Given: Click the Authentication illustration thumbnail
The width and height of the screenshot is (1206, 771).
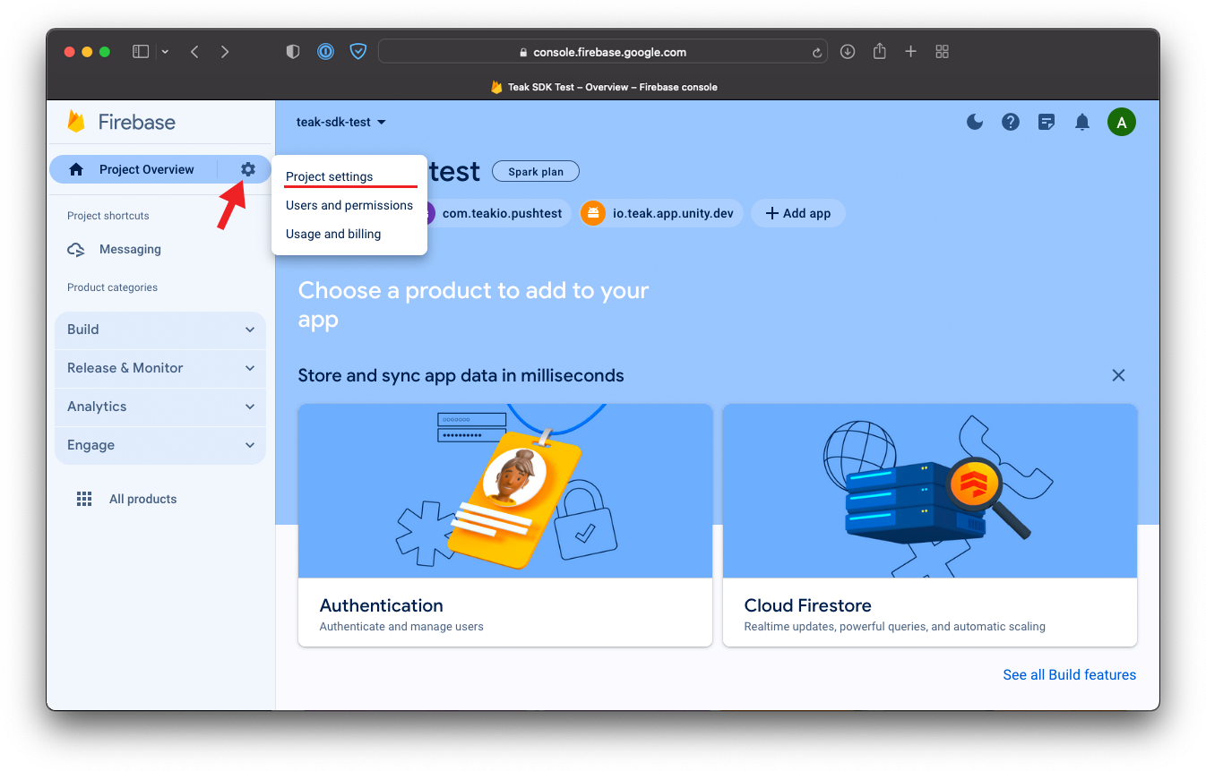Looking at the screenshot, I should click(x=505, y=491).
